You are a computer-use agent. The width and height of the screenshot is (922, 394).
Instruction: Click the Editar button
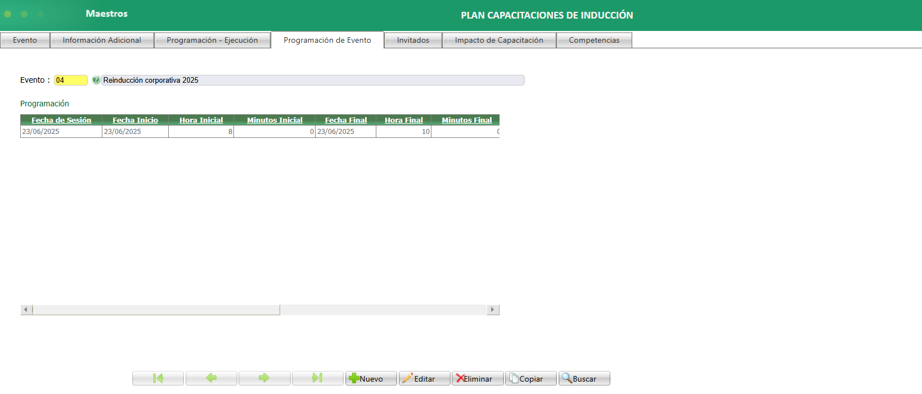click(425, 378)
